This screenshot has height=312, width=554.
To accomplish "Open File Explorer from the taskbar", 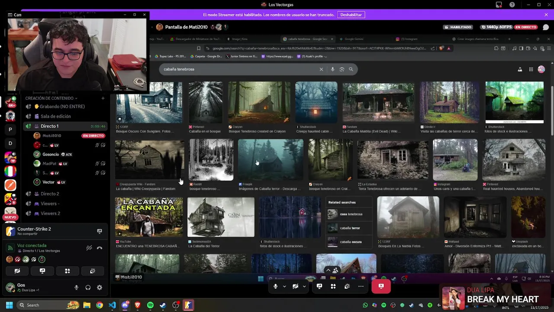I will coord(87,305).
